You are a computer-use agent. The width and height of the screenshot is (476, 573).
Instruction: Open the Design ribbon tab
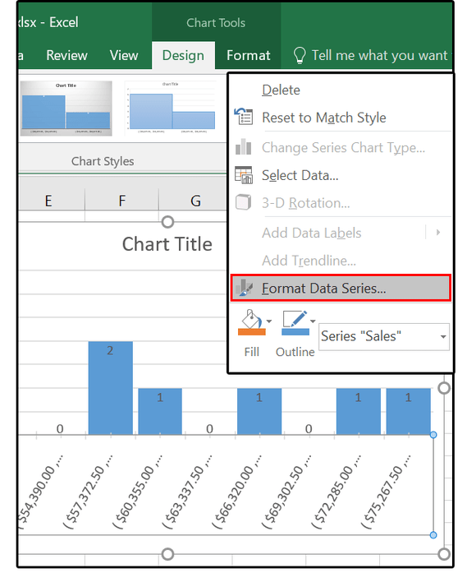click(183, 56)
